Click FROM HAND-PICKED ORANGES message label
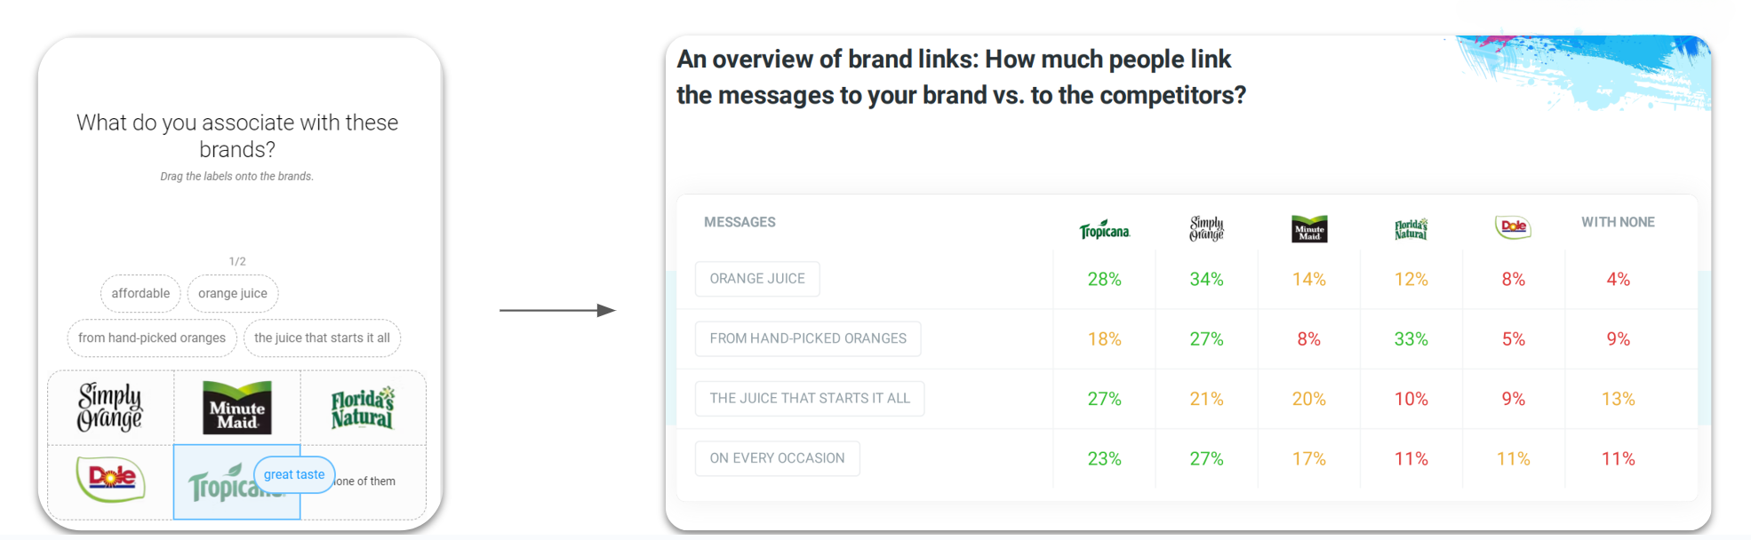Image resolution: width=1751 pixels, height=540 pixels. tap(808, 338)
